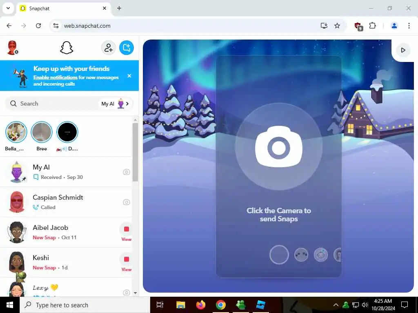The width and height of the screenshot is (418, 313).
Task: Open the Extensions puzzle icon
Action: 372,26
